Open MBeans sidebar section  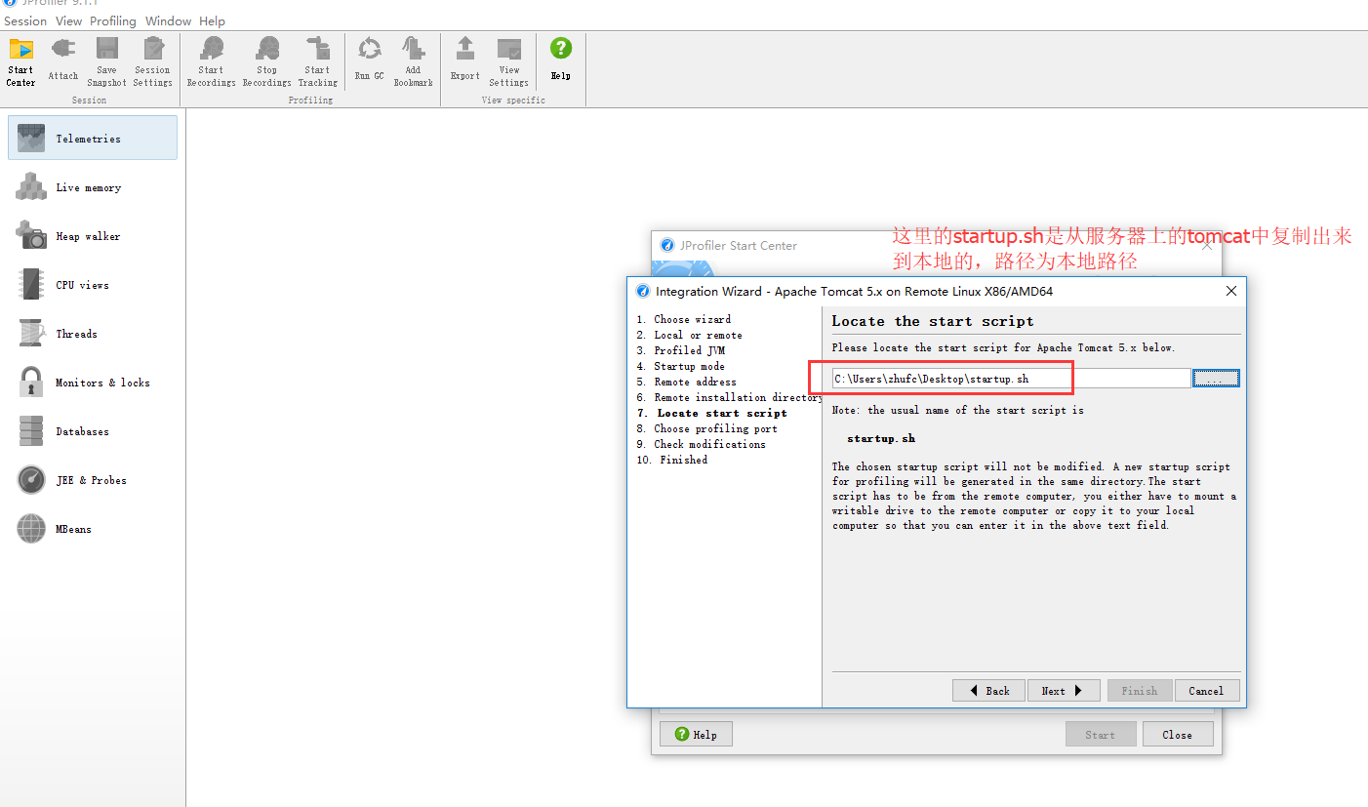93,528
